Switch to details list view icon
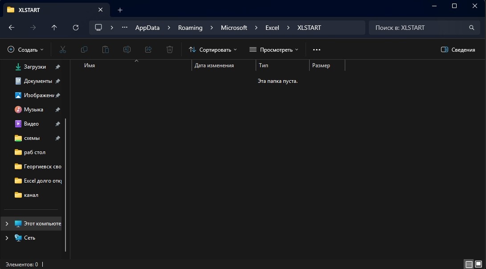486x269 pixels. click(469, 265)
